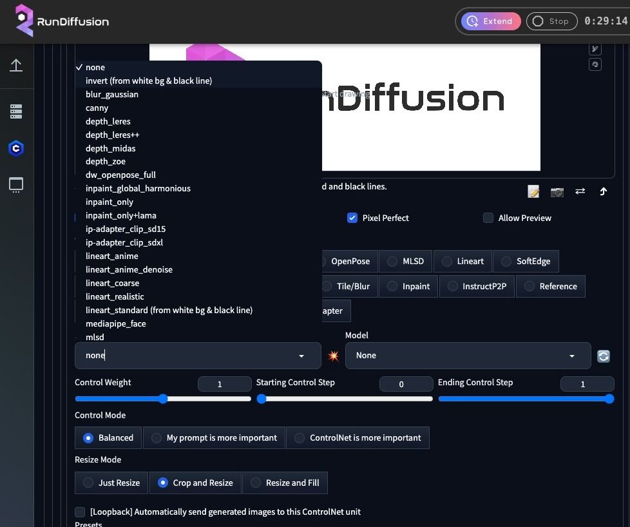
Task: Click the hexagon C sidebar icon
Action: coord(16,148)
